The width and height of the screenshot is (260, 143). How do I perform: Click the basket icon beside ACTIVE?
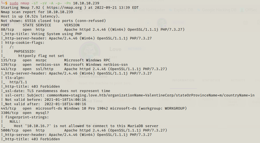[245, 22]
